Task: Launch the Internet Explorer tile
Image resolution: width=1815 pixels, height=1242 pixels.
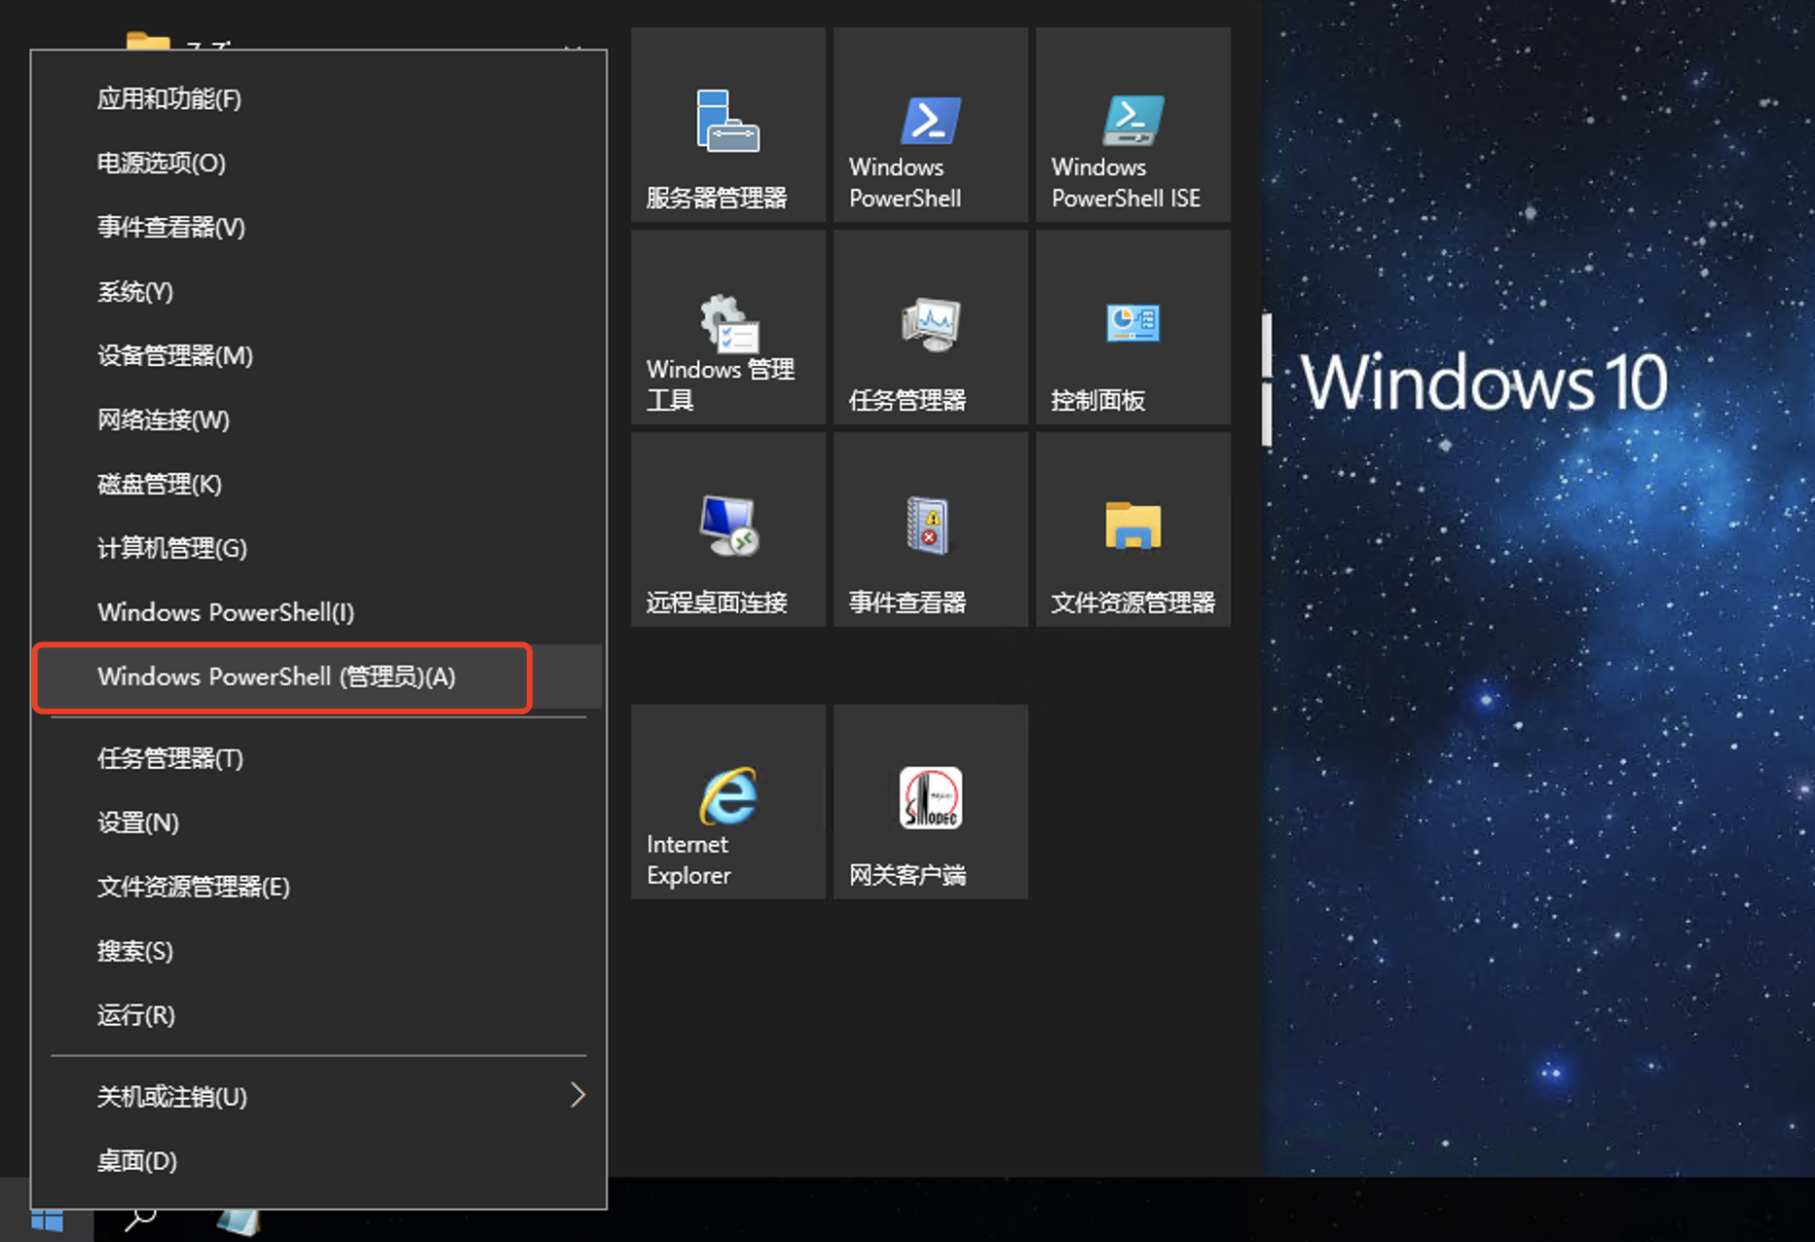Action: pyautogui.click(x=727, y=802)
